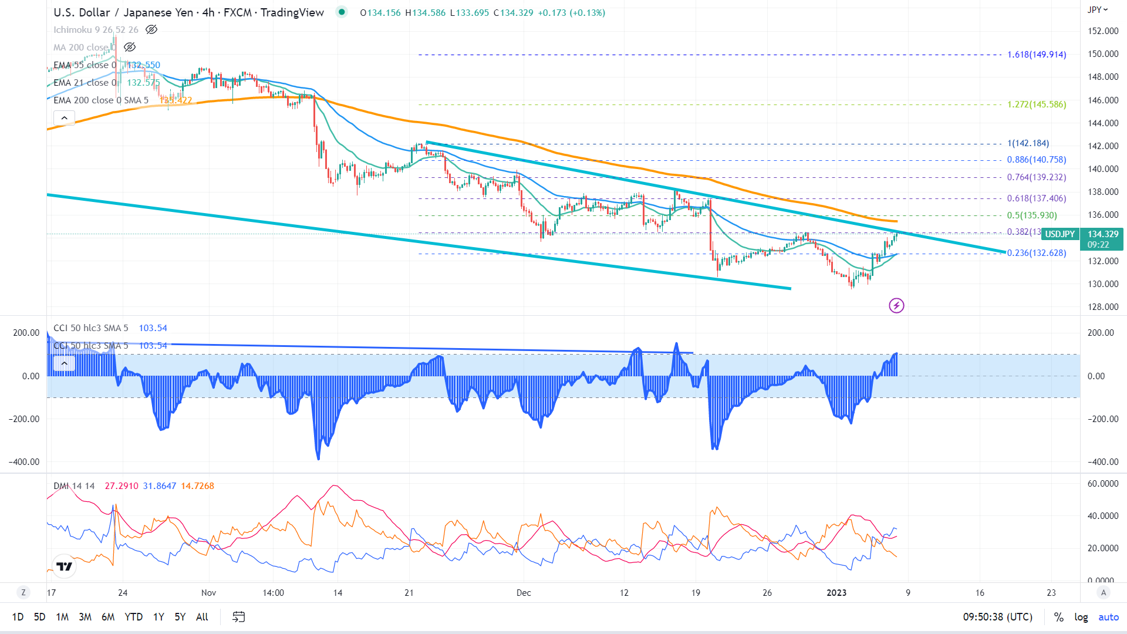Image resolution: width=1127 pixels, height=634 pixels.
Task: Select the 1D time range
Action: 18,617
